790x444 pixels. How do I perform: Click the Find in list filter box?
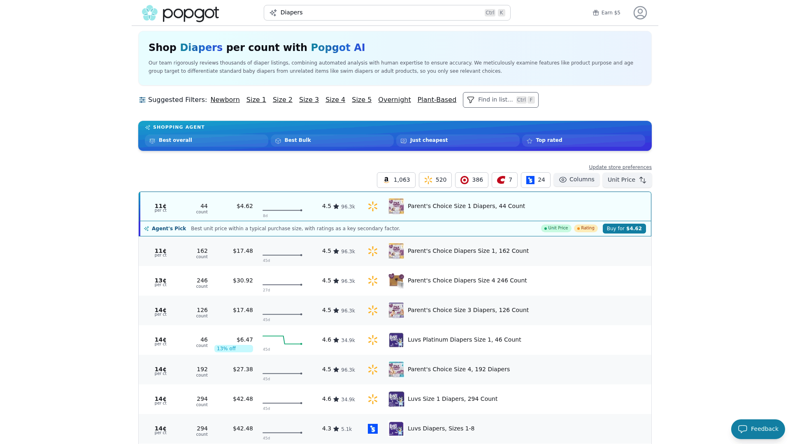[500, 100]
